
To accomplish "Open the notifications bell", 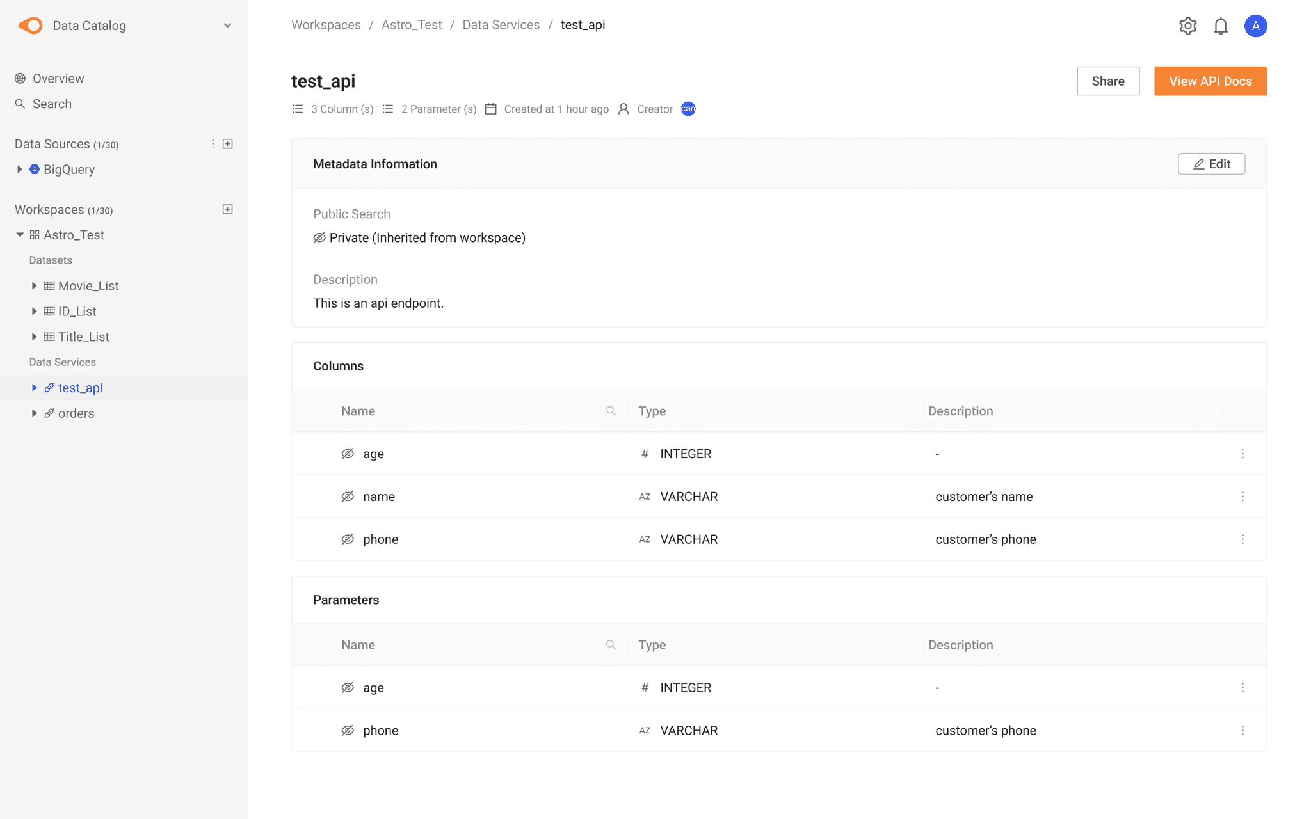I will click(1221, 26).
